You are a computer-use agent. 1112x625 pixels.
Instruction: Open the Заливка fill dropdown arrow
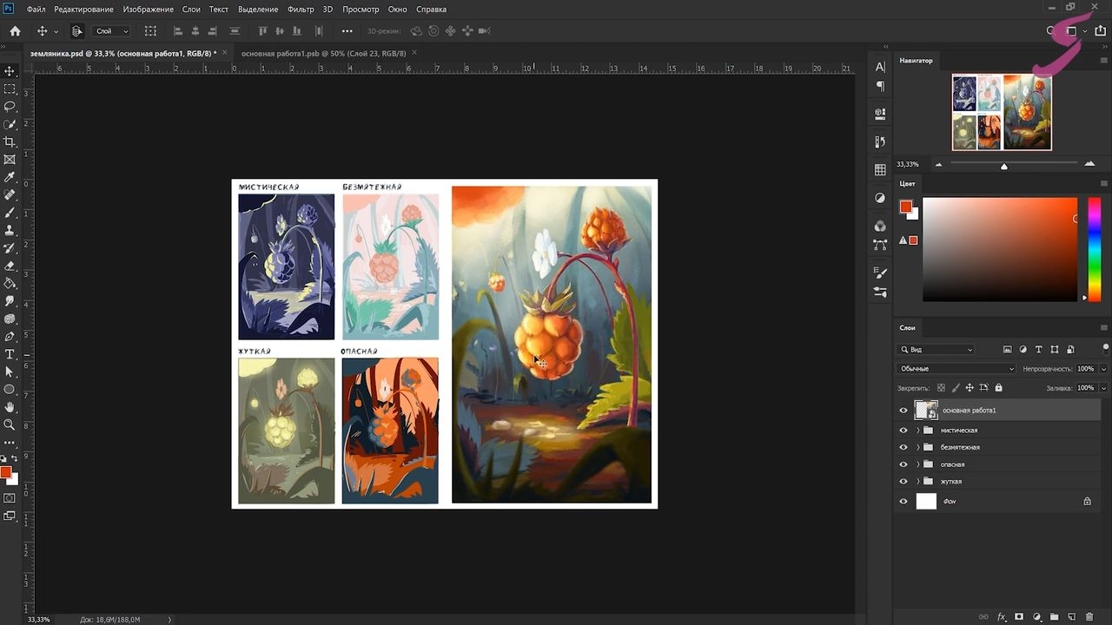[x=1103, y=388]
